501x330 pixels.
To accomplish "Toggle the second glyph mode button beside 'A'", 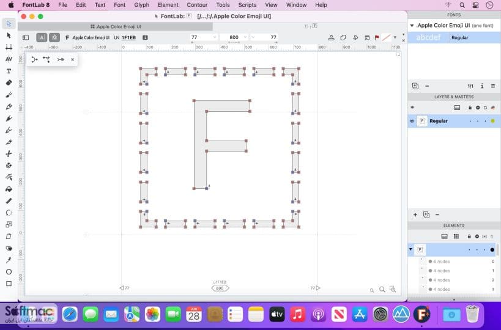I will coord(54,38).
